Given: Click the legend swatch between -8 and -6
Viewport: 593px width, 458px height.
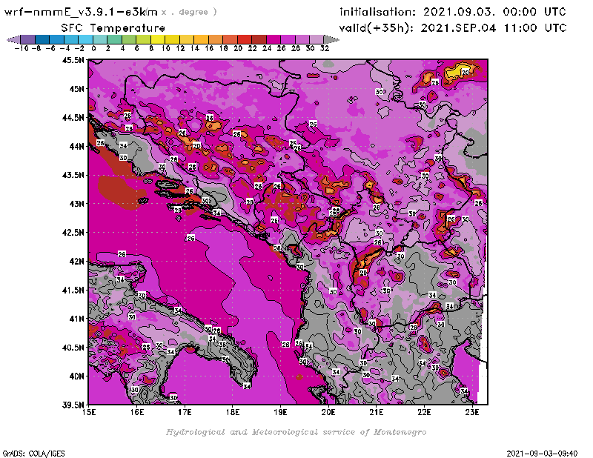Looking at the screenshot, I should point(42,39).
